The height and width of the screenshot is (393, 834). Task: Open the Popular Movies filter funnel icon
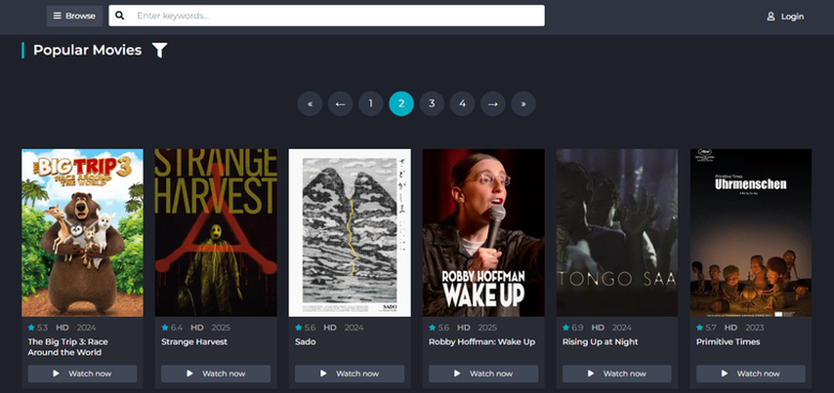[159, 51]
